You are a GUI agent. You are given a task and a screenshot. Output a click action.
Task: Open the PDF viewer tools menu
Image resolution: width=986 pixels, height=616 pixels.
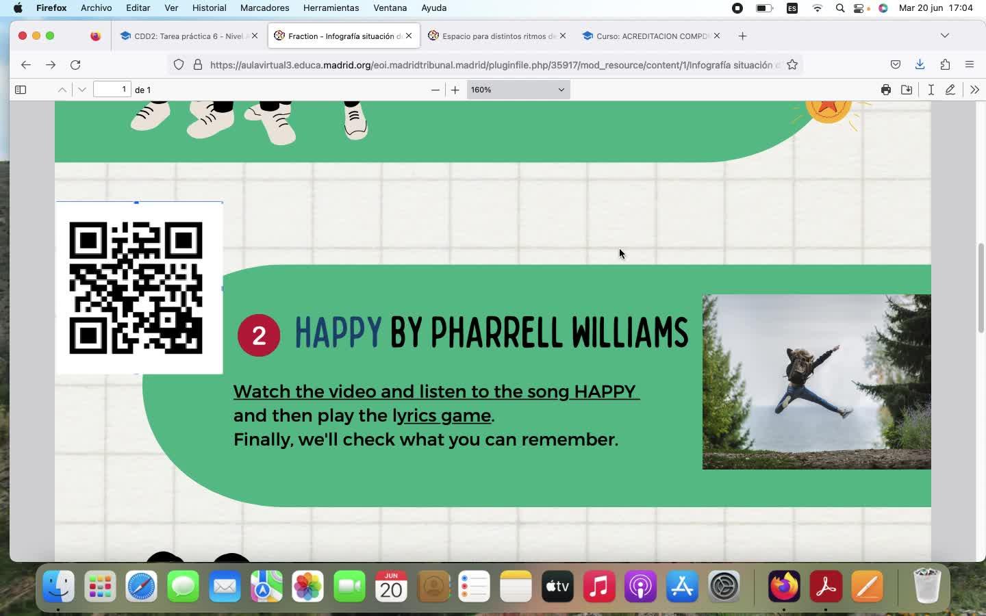[975, 90]
